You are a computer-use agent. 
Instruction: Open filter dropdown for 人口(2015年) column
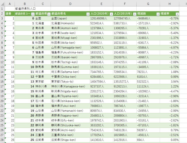(x=135, y=14)
